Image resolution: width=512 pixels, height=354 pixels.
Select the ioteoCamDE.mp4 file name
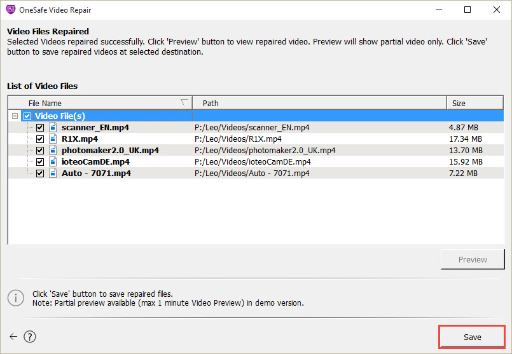pos(95,161)
